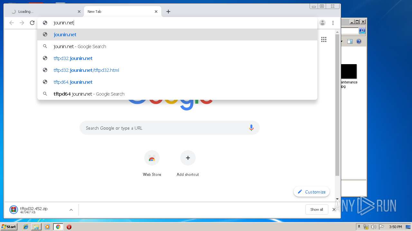Screen dimensions: 412x231
Task: Click the browser forward arrow
Action: click(x=22, y=23)
